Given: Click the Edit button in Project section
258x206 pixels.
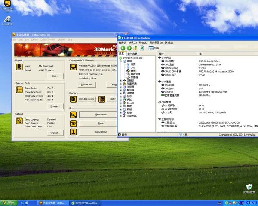Looking at the screenshot, I should pyautogui.click(x=55, y=76).
